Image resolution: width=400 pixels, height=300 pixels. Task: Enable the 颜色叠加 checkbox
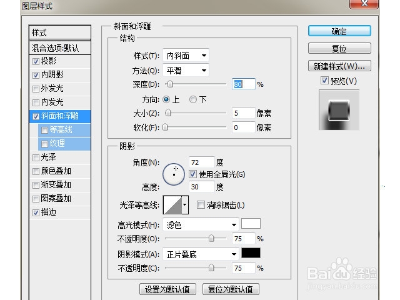click(36, 171)
